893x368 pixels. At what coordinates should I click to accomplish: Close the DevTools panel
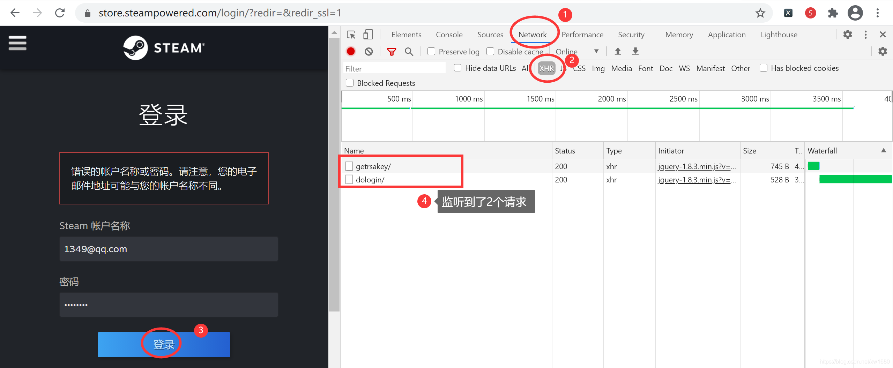tap(883, 35)
